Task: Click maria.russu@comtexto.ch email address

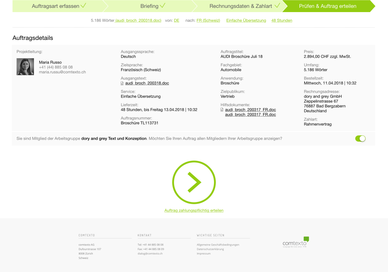Action: 62,72
